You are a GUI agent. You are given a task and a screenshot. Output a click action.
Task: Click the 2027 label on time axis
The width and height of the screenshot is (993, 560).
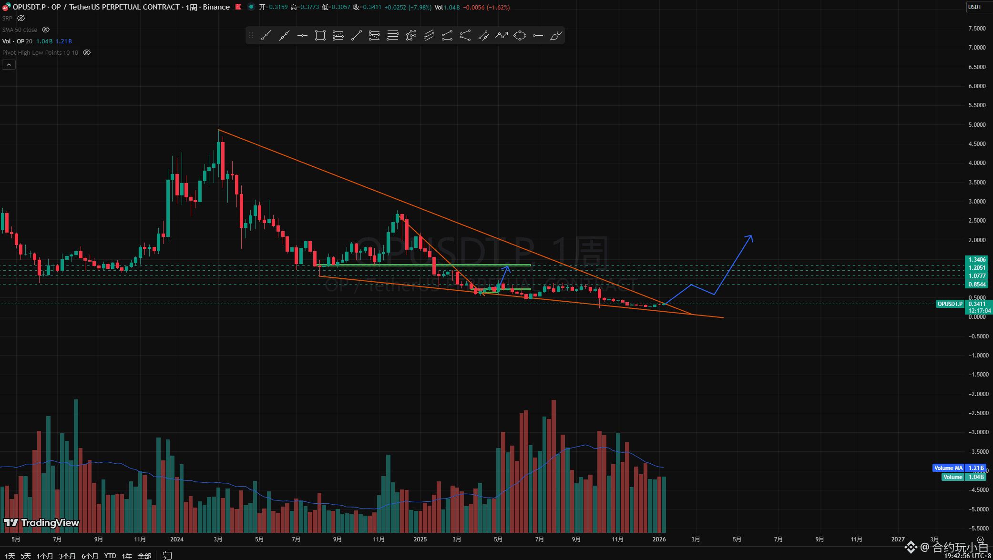coord(898,540)
